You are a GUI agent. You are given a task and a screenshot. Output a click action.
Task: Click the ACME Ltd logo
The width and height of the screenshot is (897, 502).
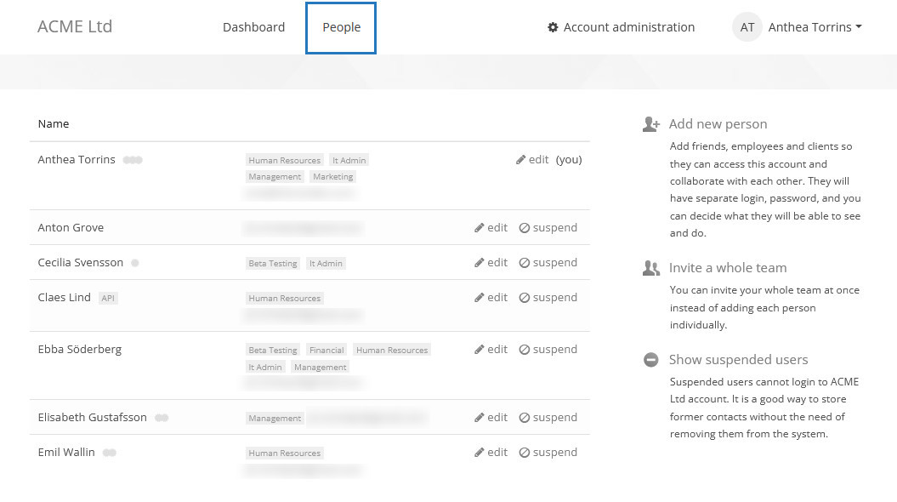tap(75, 26)
